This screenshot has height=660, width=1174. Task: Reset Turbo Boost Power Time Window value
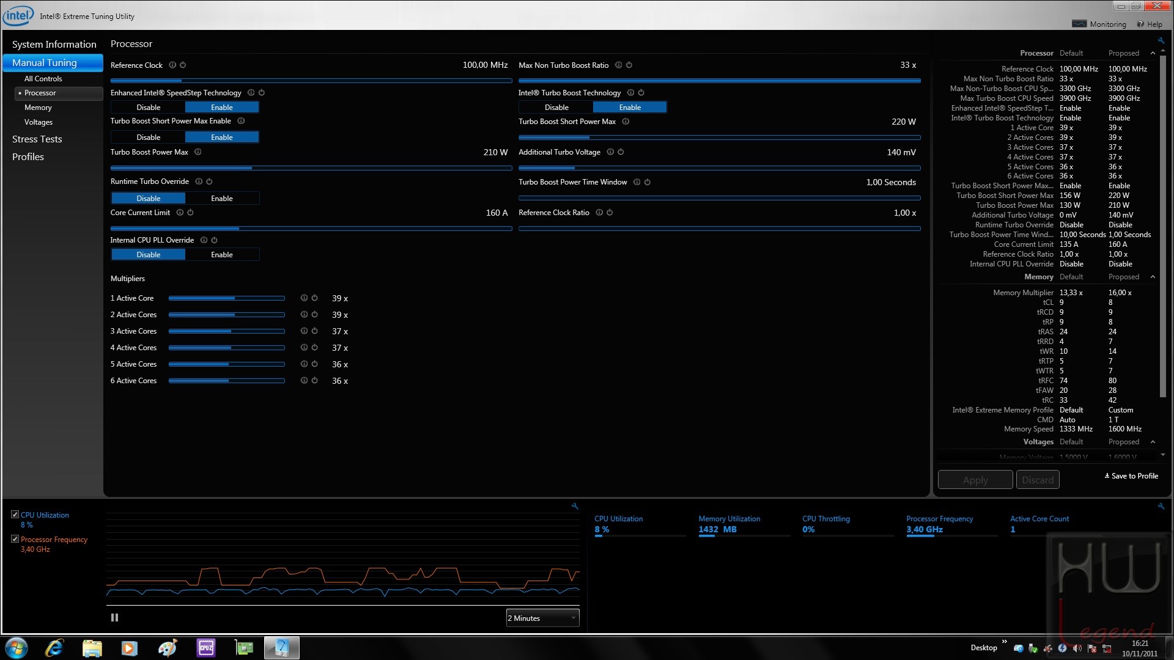pyautogui.click(x=648, y=182)
